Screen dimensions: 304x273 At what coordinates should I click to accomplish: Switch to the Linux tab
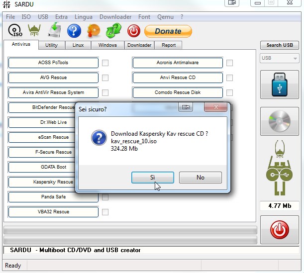click(78, 45)
